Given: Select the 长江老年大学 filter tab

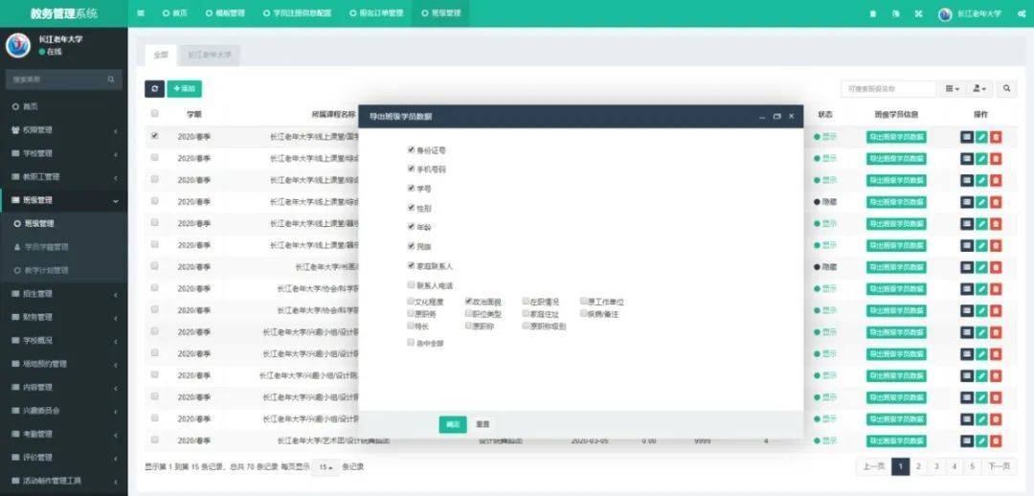Looking at the screenshot, I should tap(210, 56).
